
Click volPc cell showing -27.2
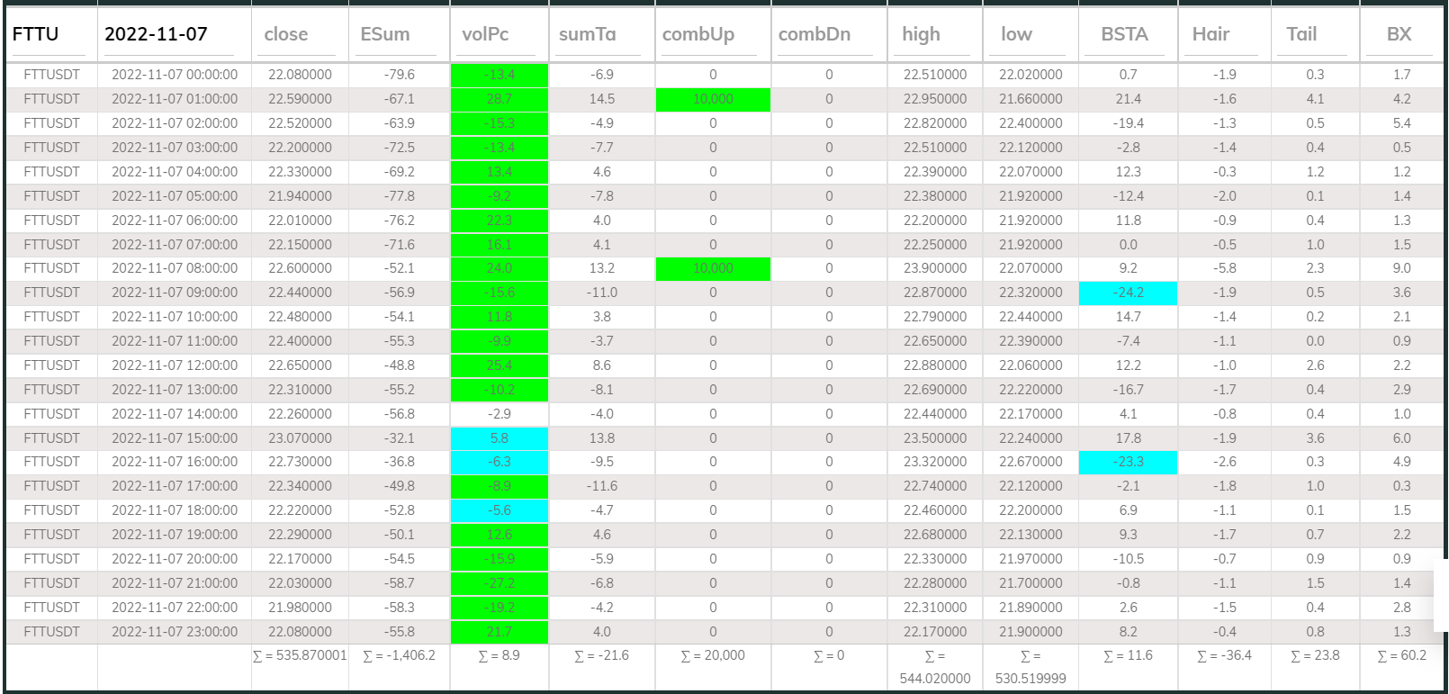499,583
